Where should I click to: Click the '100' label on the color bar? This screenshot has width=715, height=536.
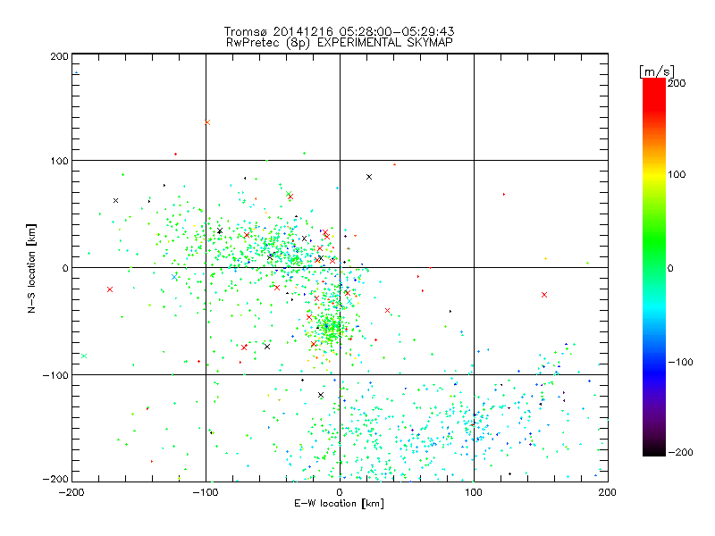coord(677,174)
